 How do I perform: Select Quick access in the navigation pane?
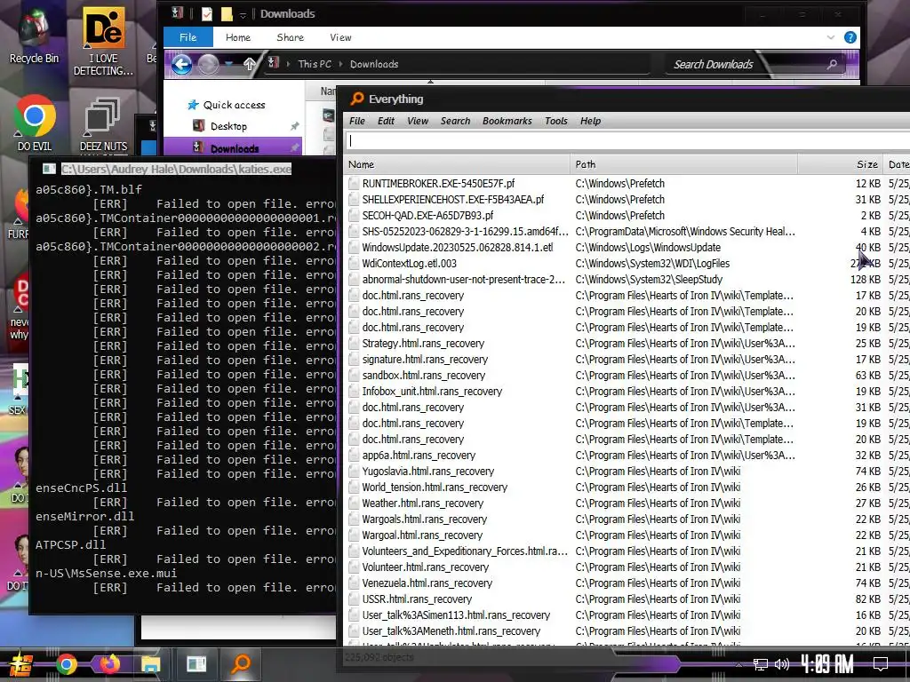tap(235, 105)
